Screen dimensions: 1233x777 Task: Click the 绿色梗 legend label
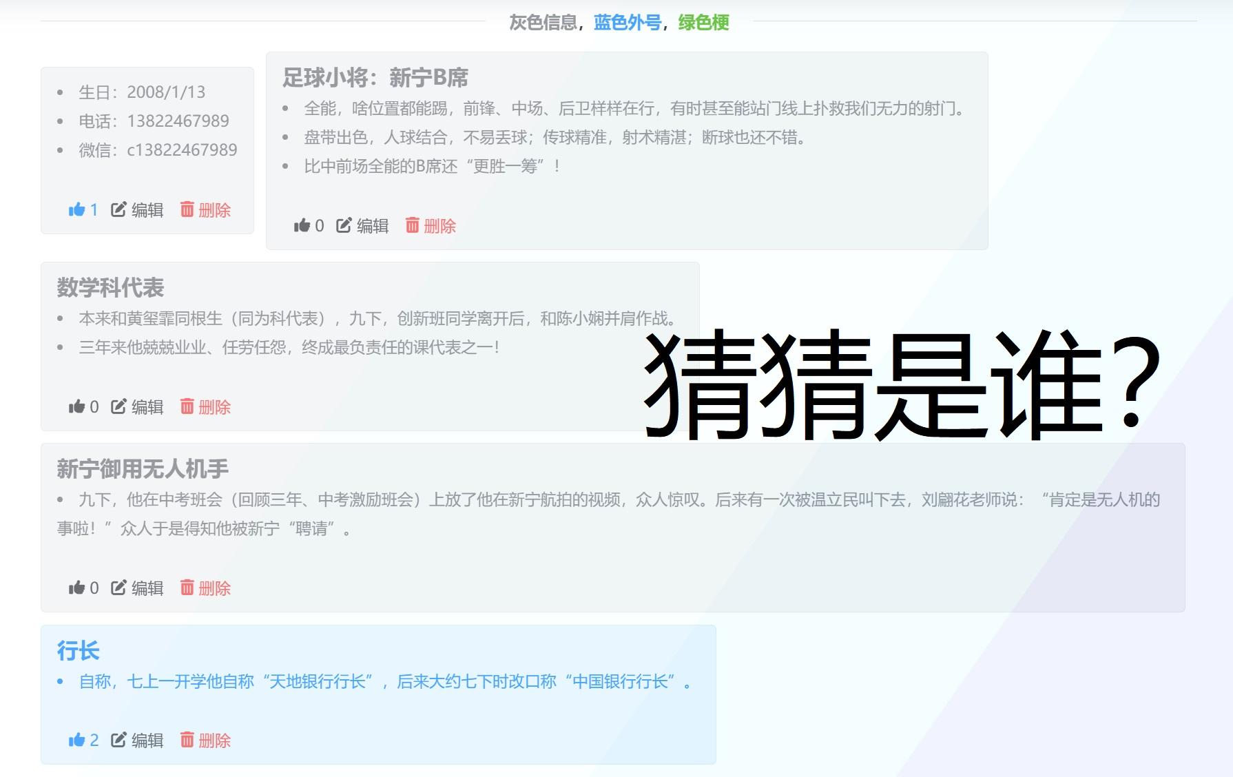point(703,23)
